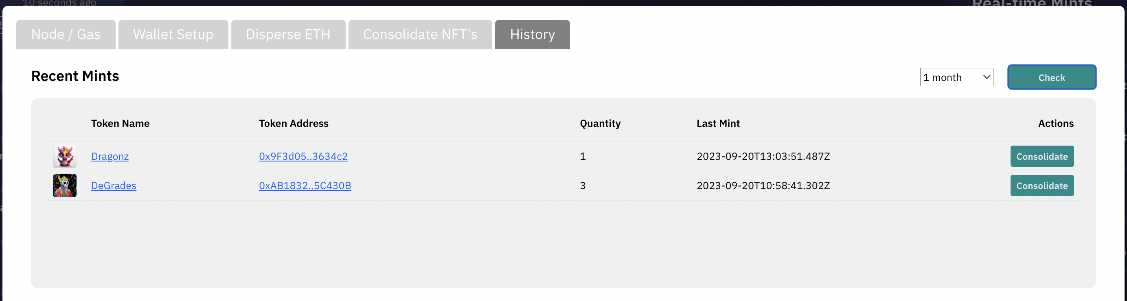Select the History tab
The height and width of the screenshot is (301, 1127).
(x=532, y=35)
